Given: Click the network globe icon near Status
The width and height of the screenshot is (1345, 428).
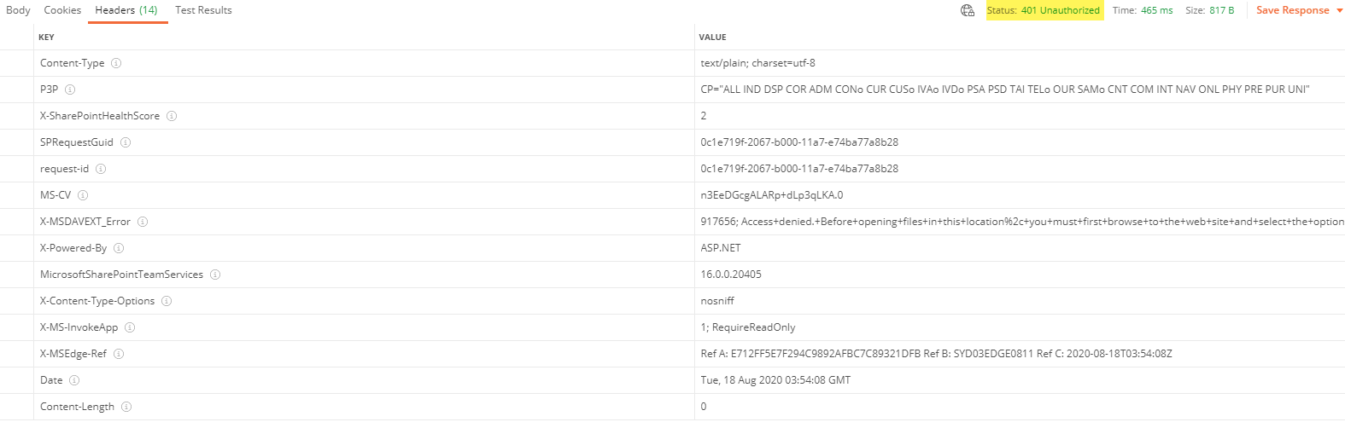Looking at the screenshot, I should coord(968,10).
